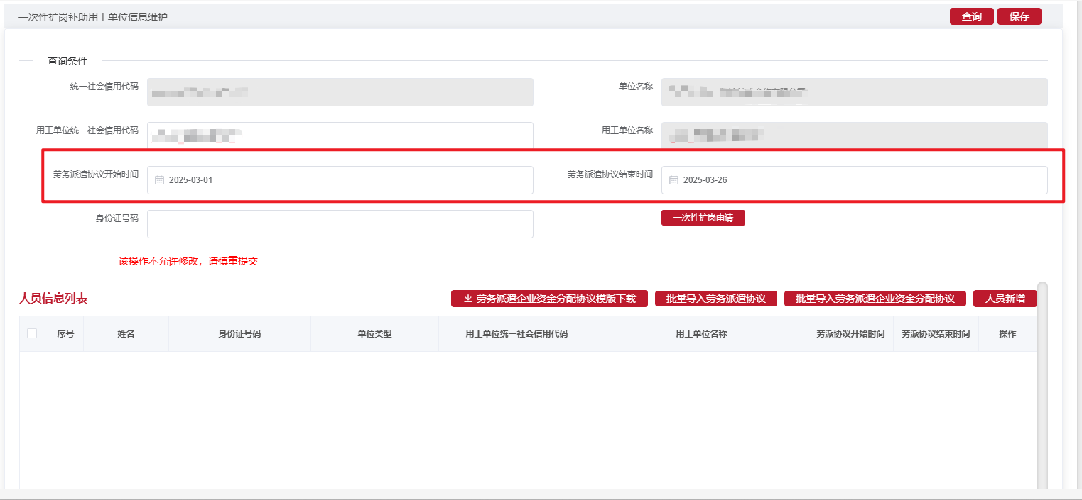The height and width of the screenshot is (500, 1082).
Task: Click the 一次性扩岗申请 button
Action: [x=703, y=217]
